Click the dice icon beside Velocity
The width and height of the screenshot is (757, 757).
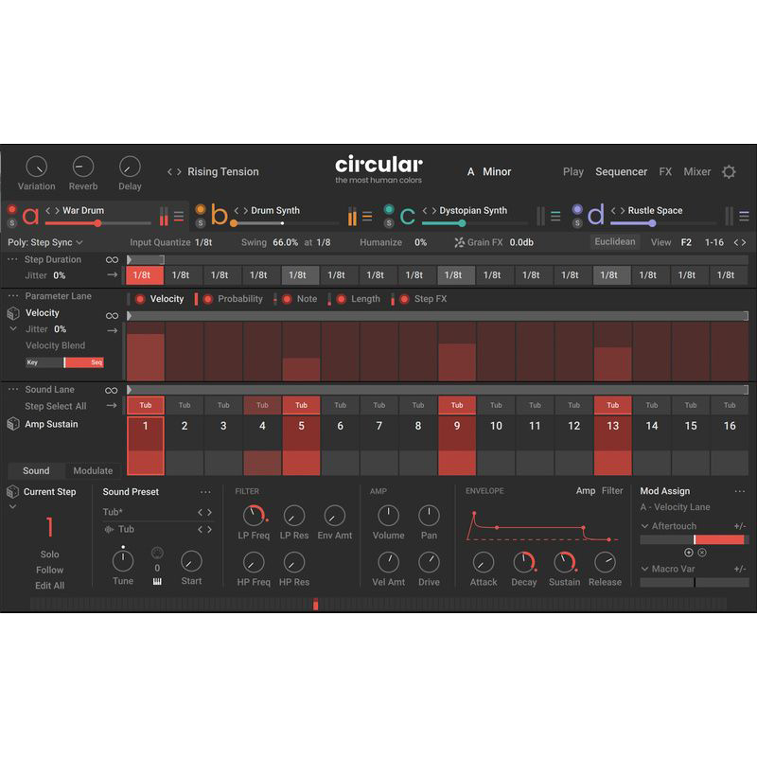coord(13,314)
